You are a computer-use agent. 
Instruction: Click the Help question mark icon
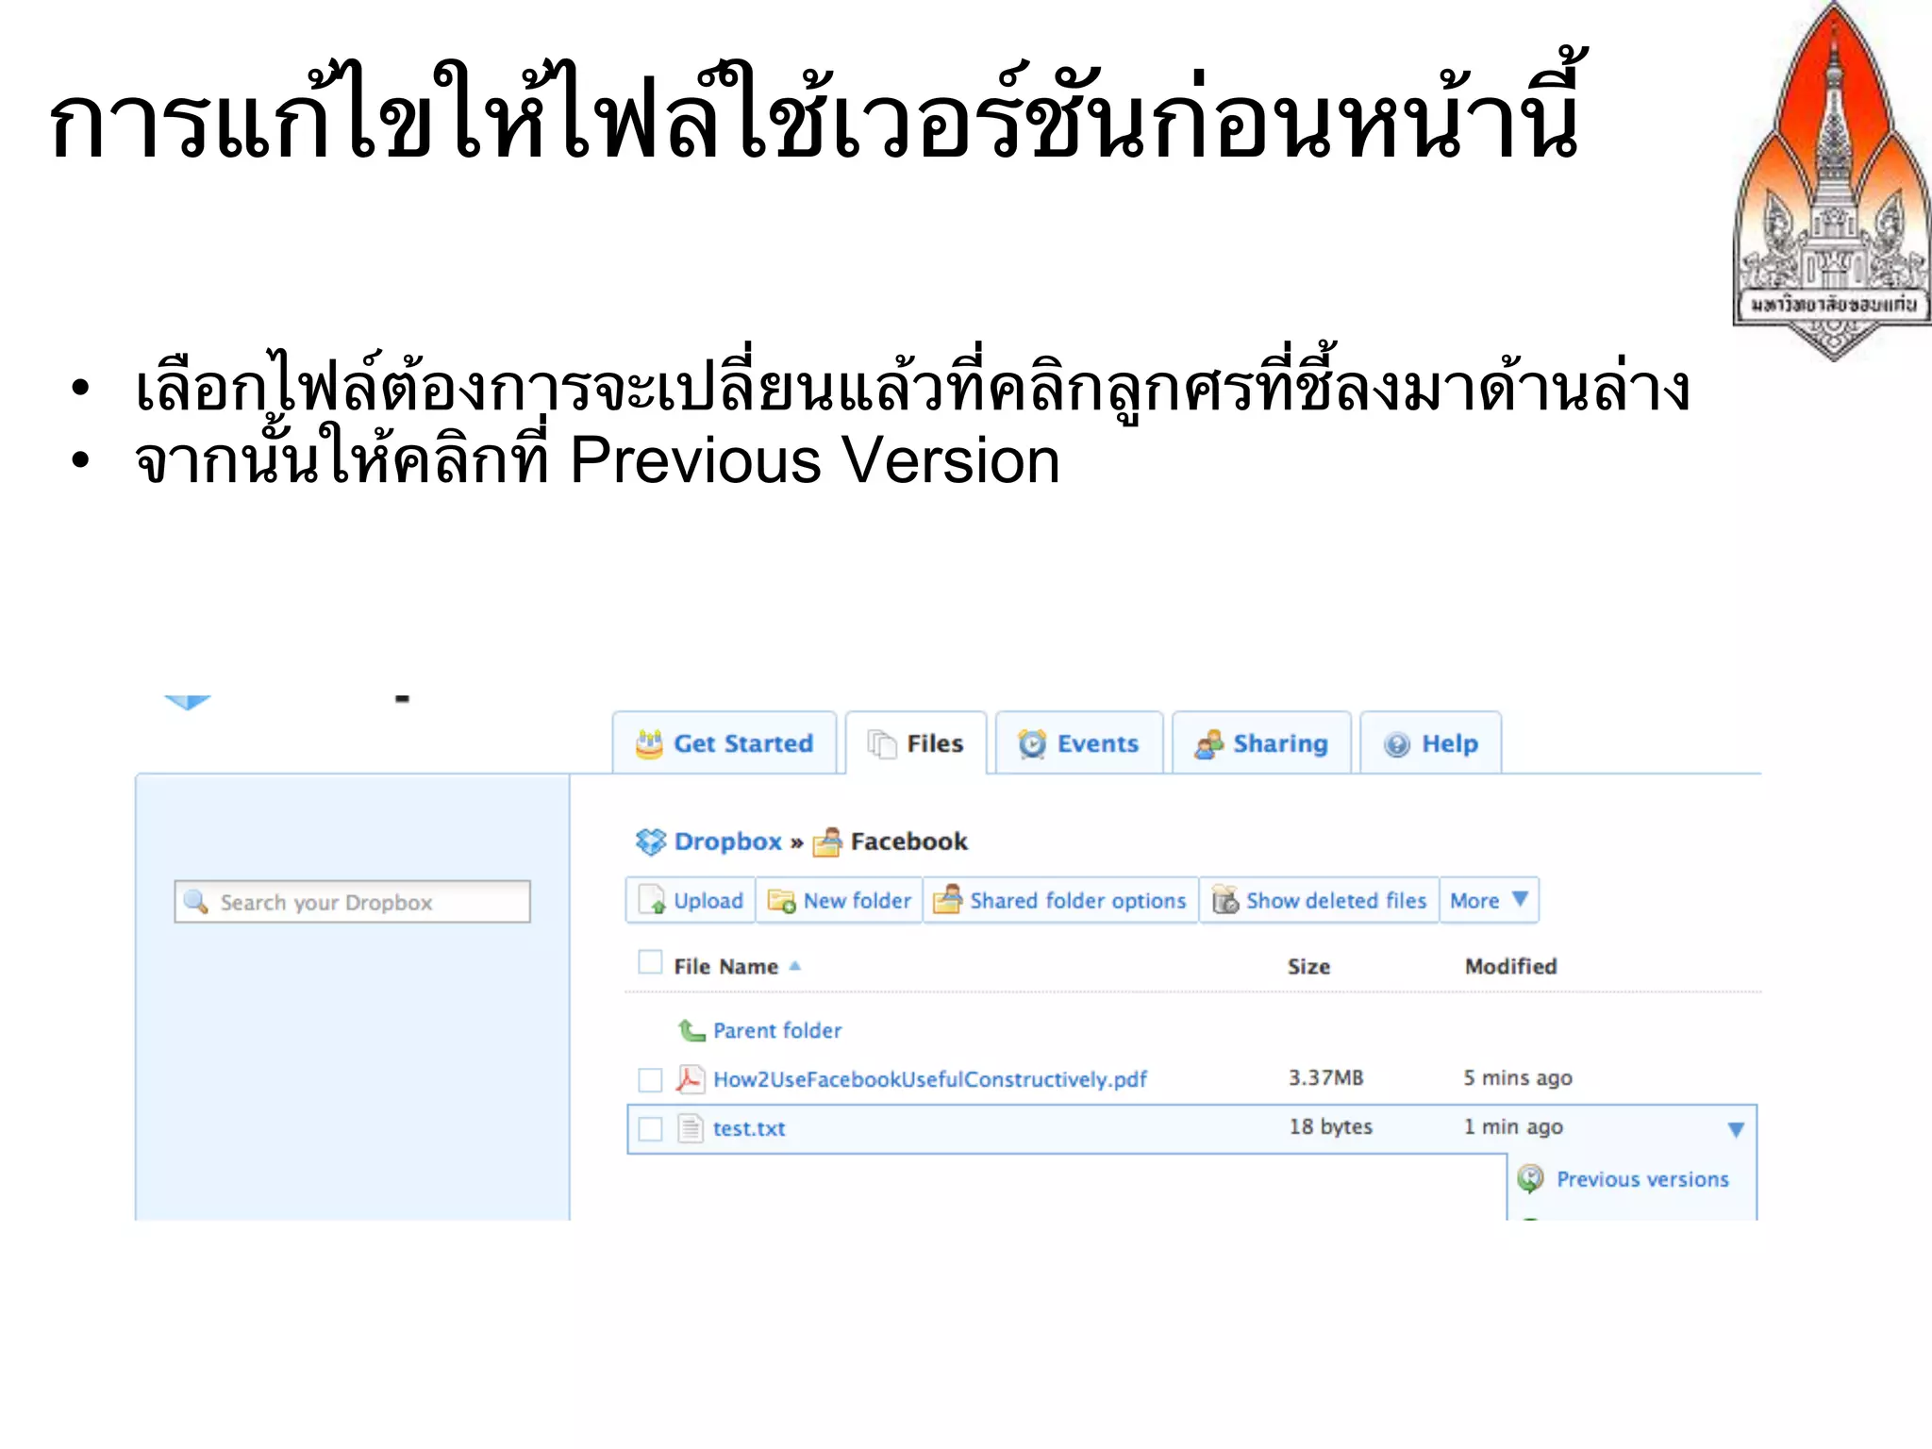coord(1397,745)
